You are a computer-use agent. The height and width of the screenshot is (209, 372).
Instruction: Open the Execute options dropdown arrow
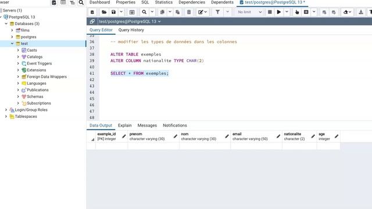click(287, 12)
